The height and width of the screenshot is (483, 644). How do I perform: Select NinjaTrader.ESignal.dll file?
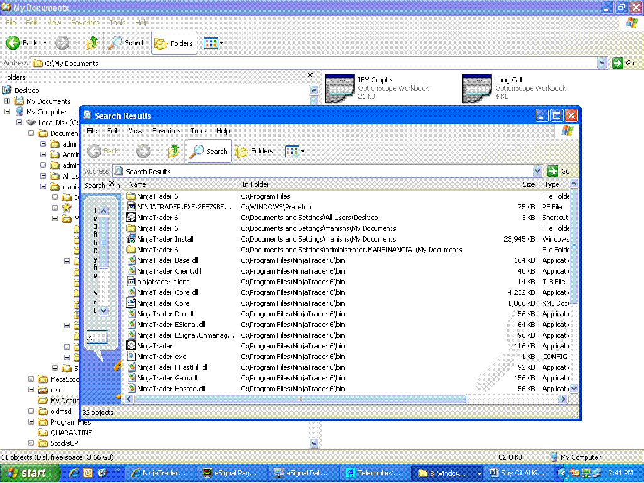pyautogui.click(x=166, y=325)
